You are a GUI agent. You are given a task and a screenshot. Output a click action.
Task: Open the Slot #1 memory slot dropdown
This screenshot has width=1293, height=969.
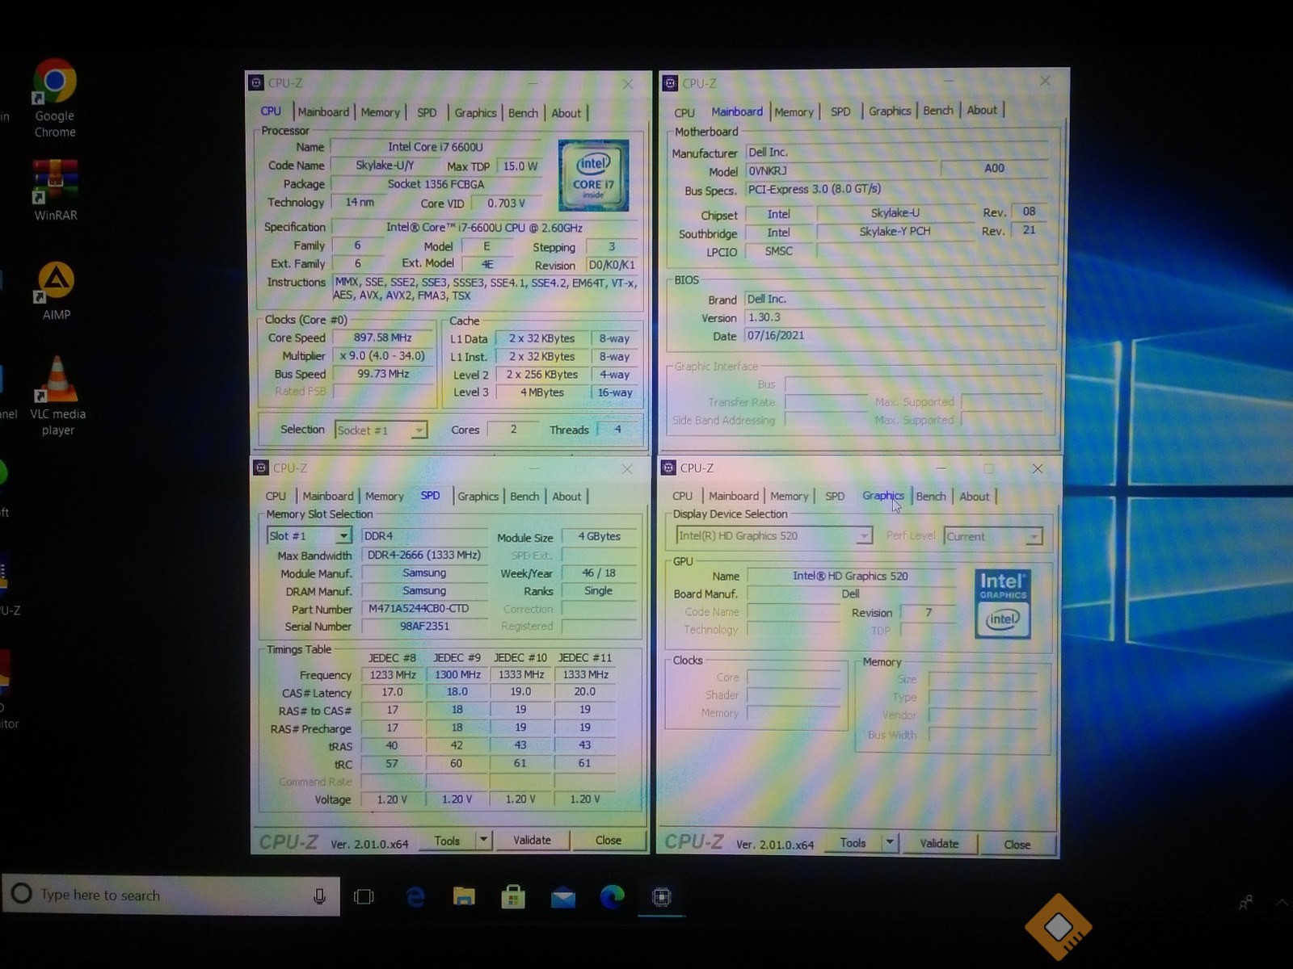[x=309, y=535]
